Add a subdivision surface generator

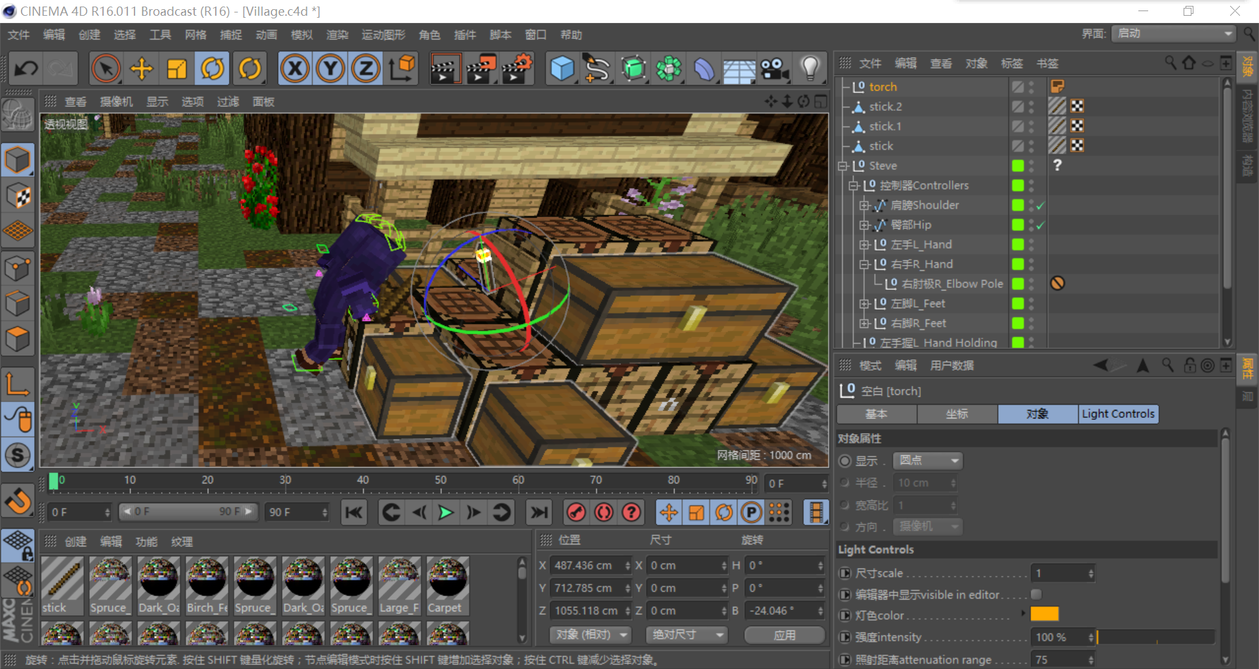pyautogui.click(x=633, y=68)
